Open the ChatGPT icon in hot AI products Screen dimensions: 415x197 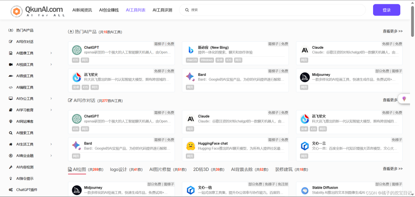click(77, 50)
